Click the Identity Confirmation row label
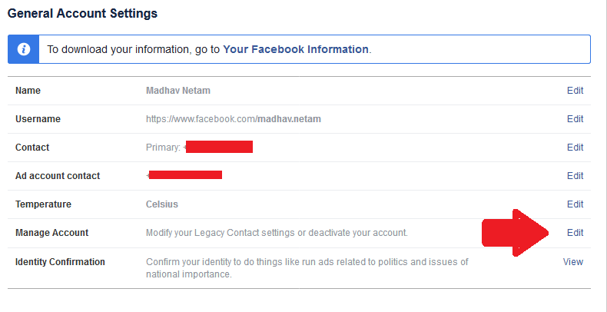The image size is (607, 312). coord(60,262)
